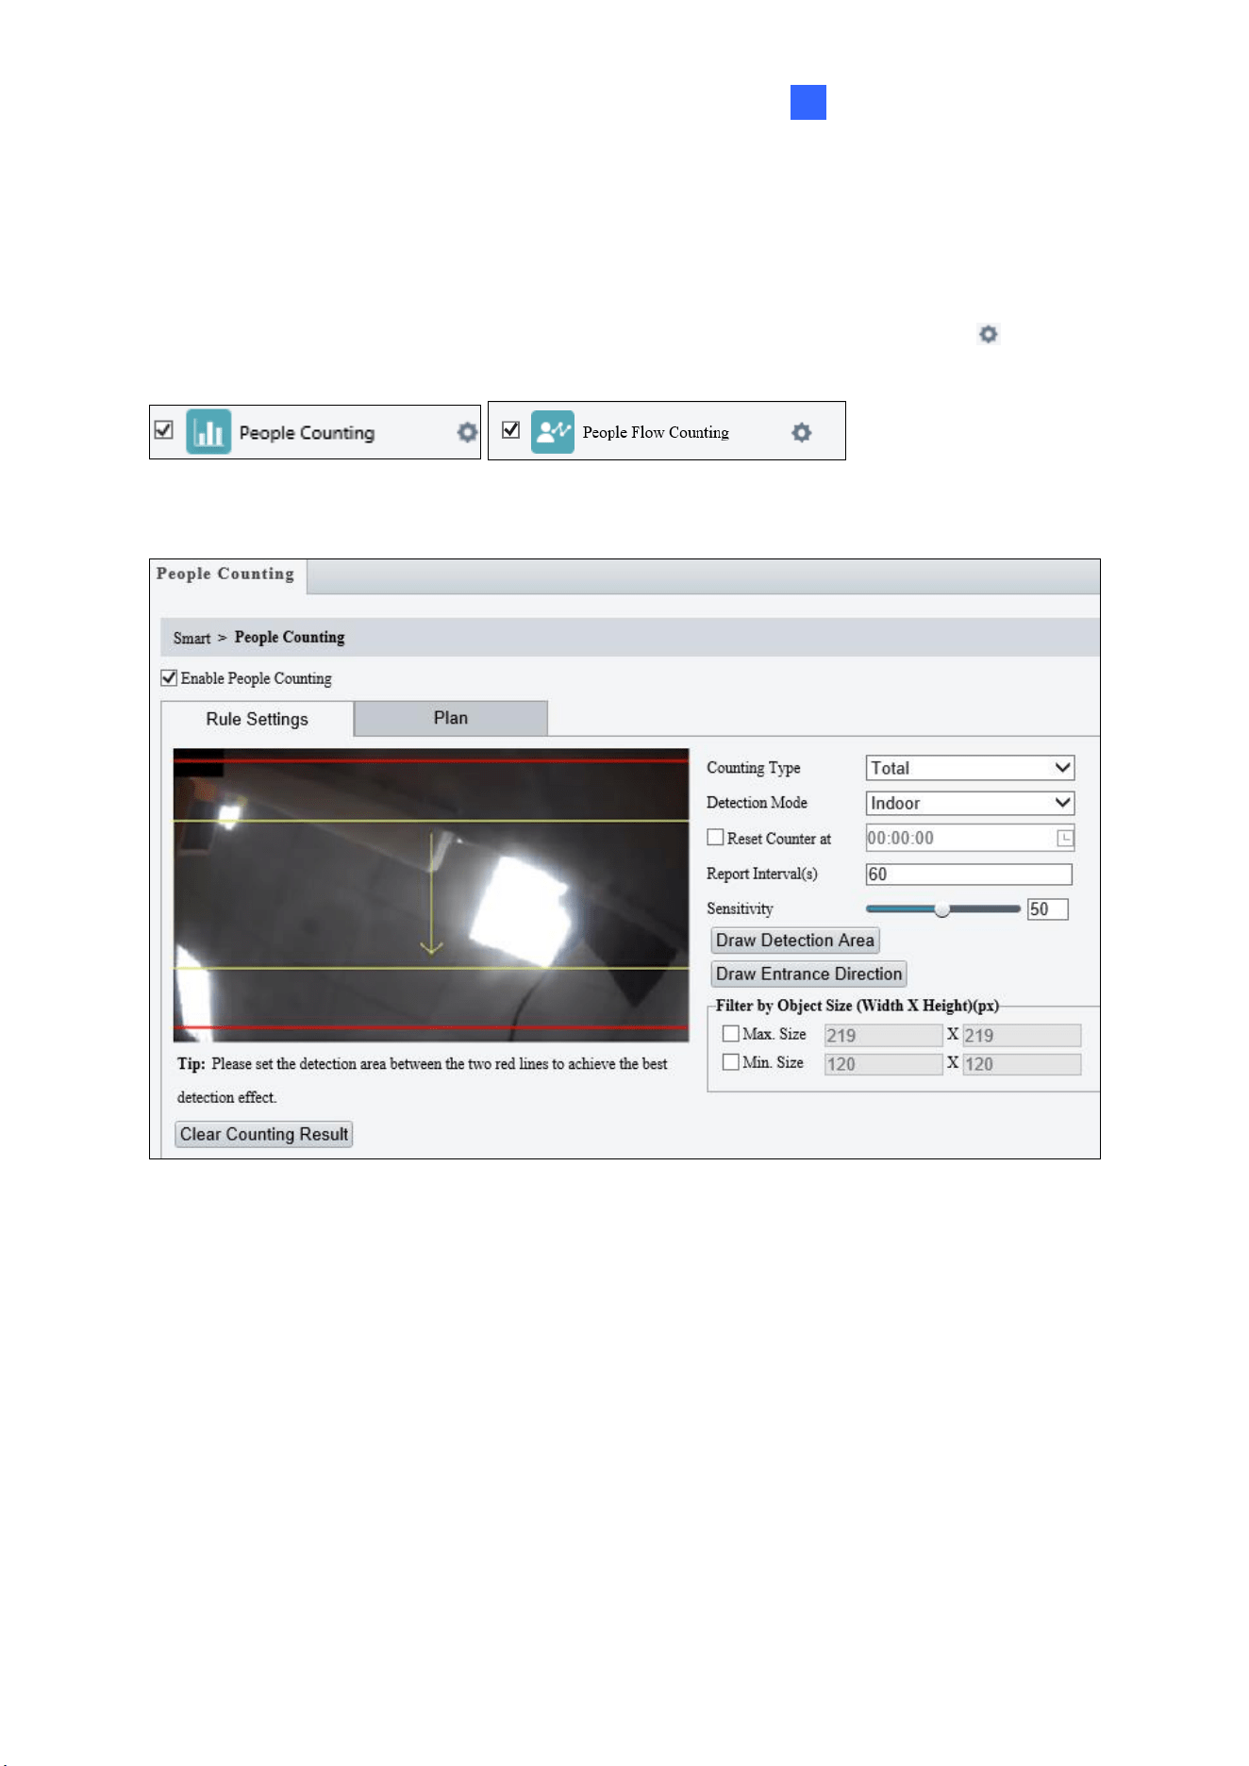Click the Draw Detection Area button
The image size is (1249, 1766).
coord(795,941)
